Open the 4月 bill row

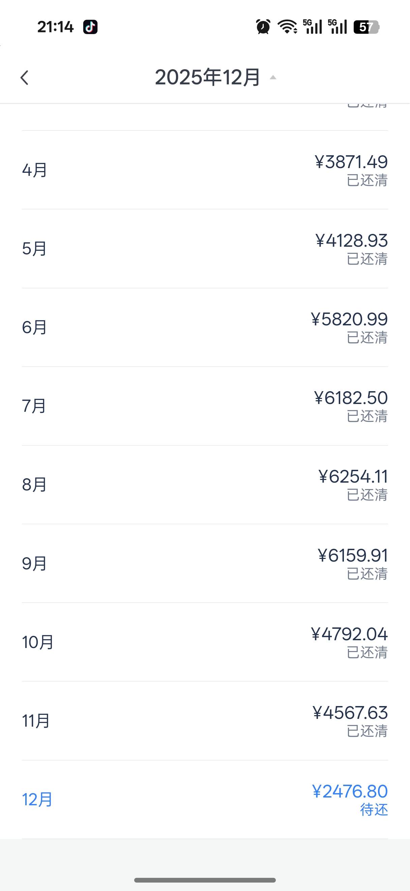[205, 170]
